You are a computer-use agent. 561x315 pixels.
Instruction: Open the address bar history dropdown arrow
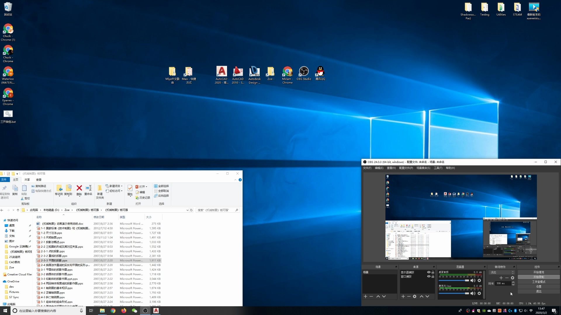(187, 210)
